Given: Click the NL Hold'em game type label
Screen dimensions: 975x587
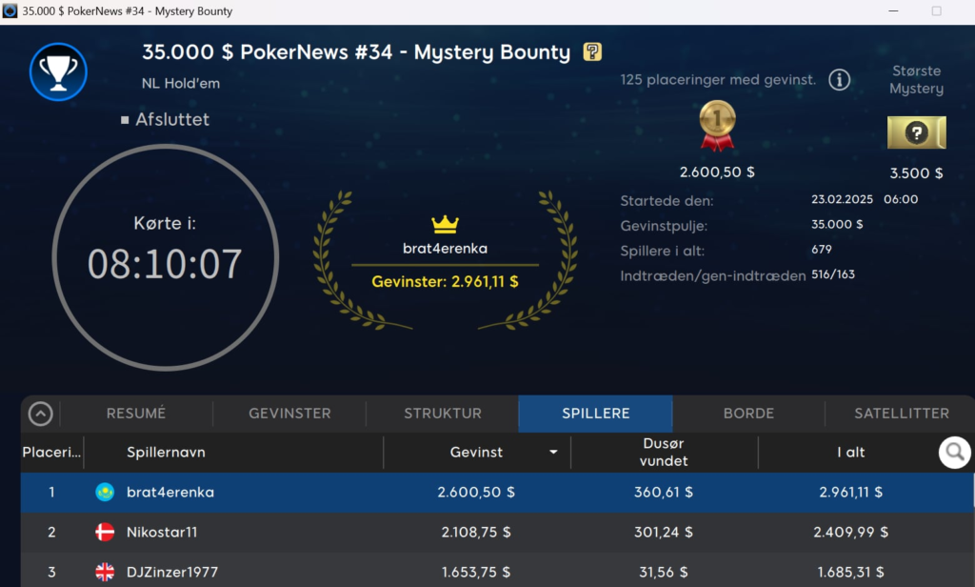Looking at the screenshot, I should pyautogui.click(x=180, y=84).
